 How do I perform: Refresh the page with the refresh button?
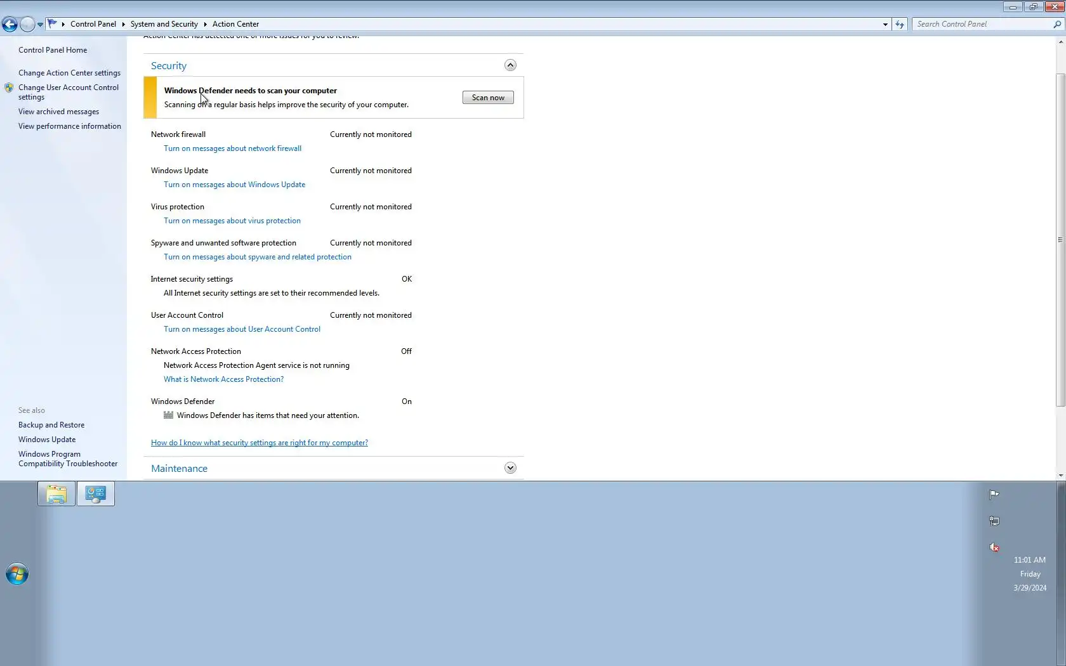[900, 24]
